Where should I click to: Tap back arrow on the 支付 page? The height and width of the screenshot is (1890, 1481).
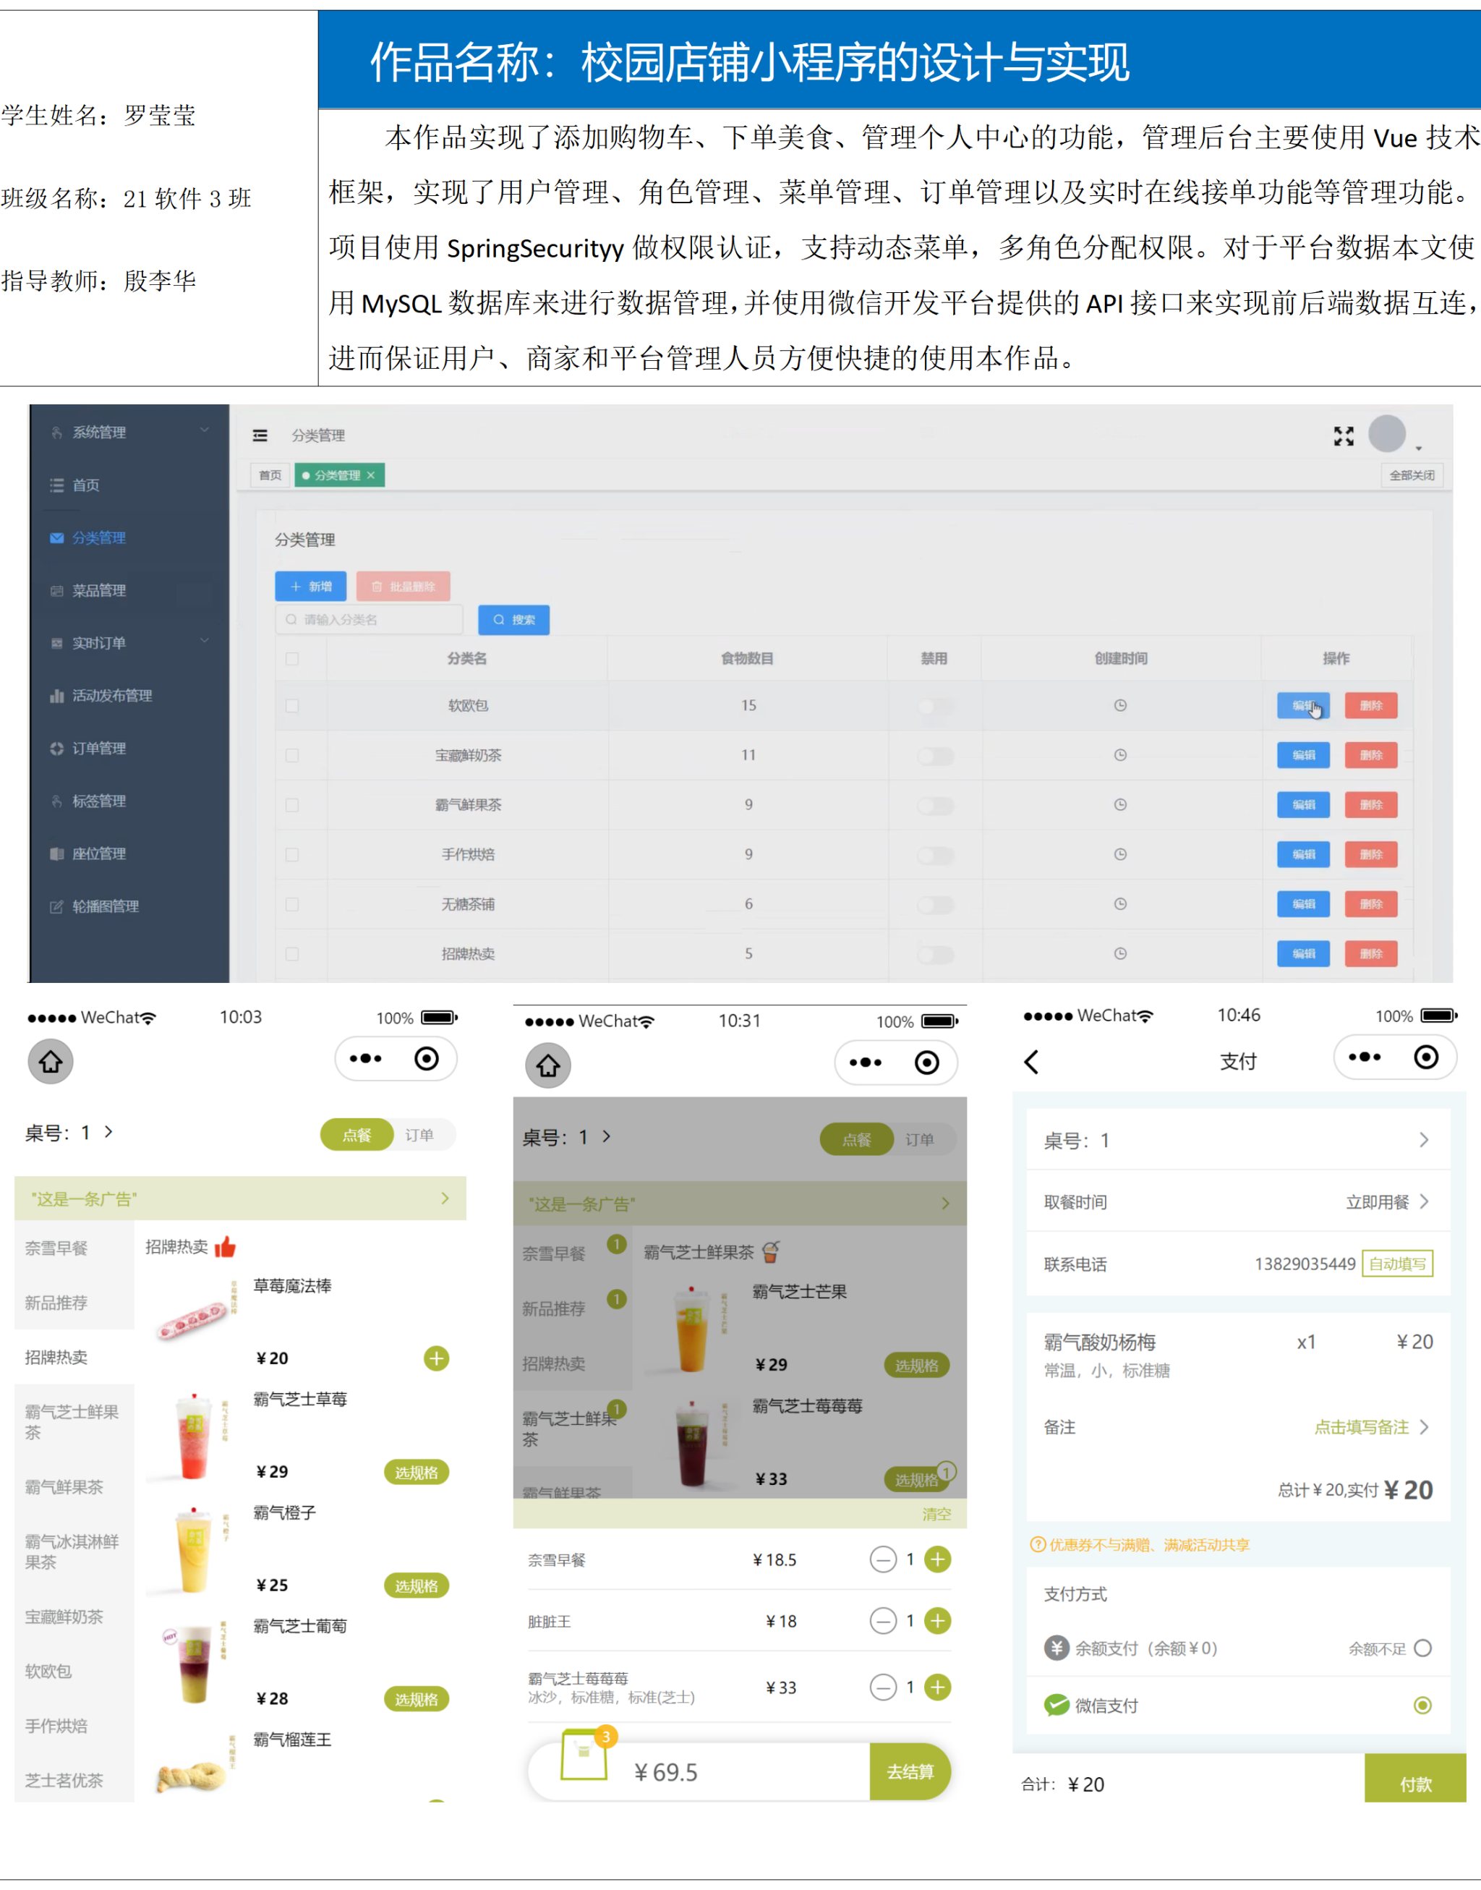click(x=1031, y=1062)
